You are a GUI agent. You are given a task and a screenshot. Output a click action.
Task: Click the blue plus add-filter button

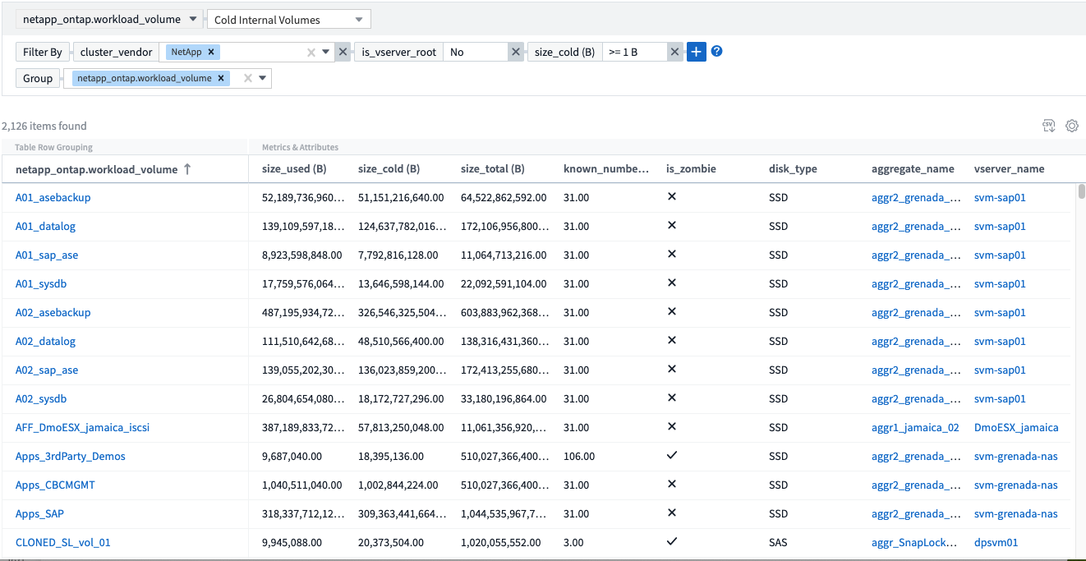point(696,52)
